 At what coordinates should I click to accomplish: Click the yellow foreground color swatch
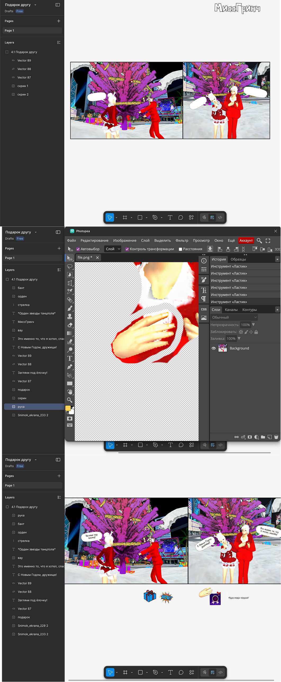coord(68,408)
